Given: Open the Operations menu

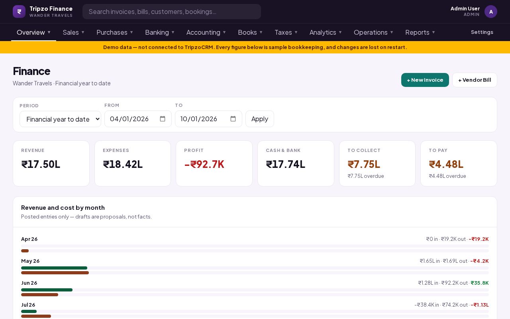Looking at the screenshot, I should point(373,32).
